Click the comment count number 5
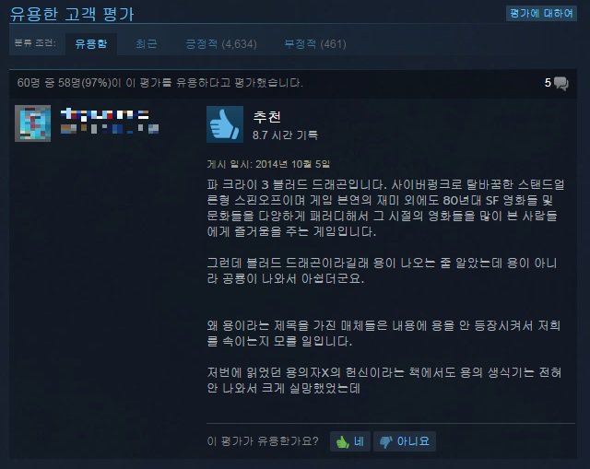Image resolution: width=590 pixels, height=469 pixels. tap(548, 83)
